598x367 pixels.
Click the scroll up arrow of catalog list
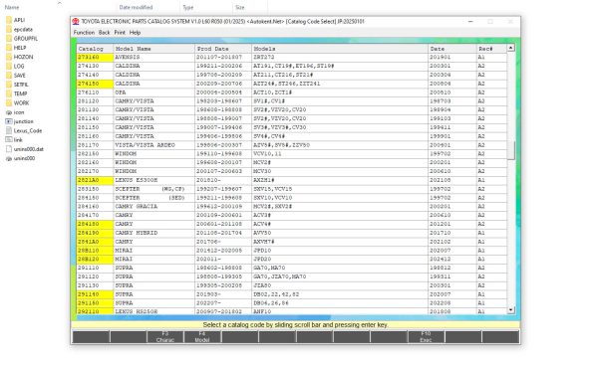[510, 48]
